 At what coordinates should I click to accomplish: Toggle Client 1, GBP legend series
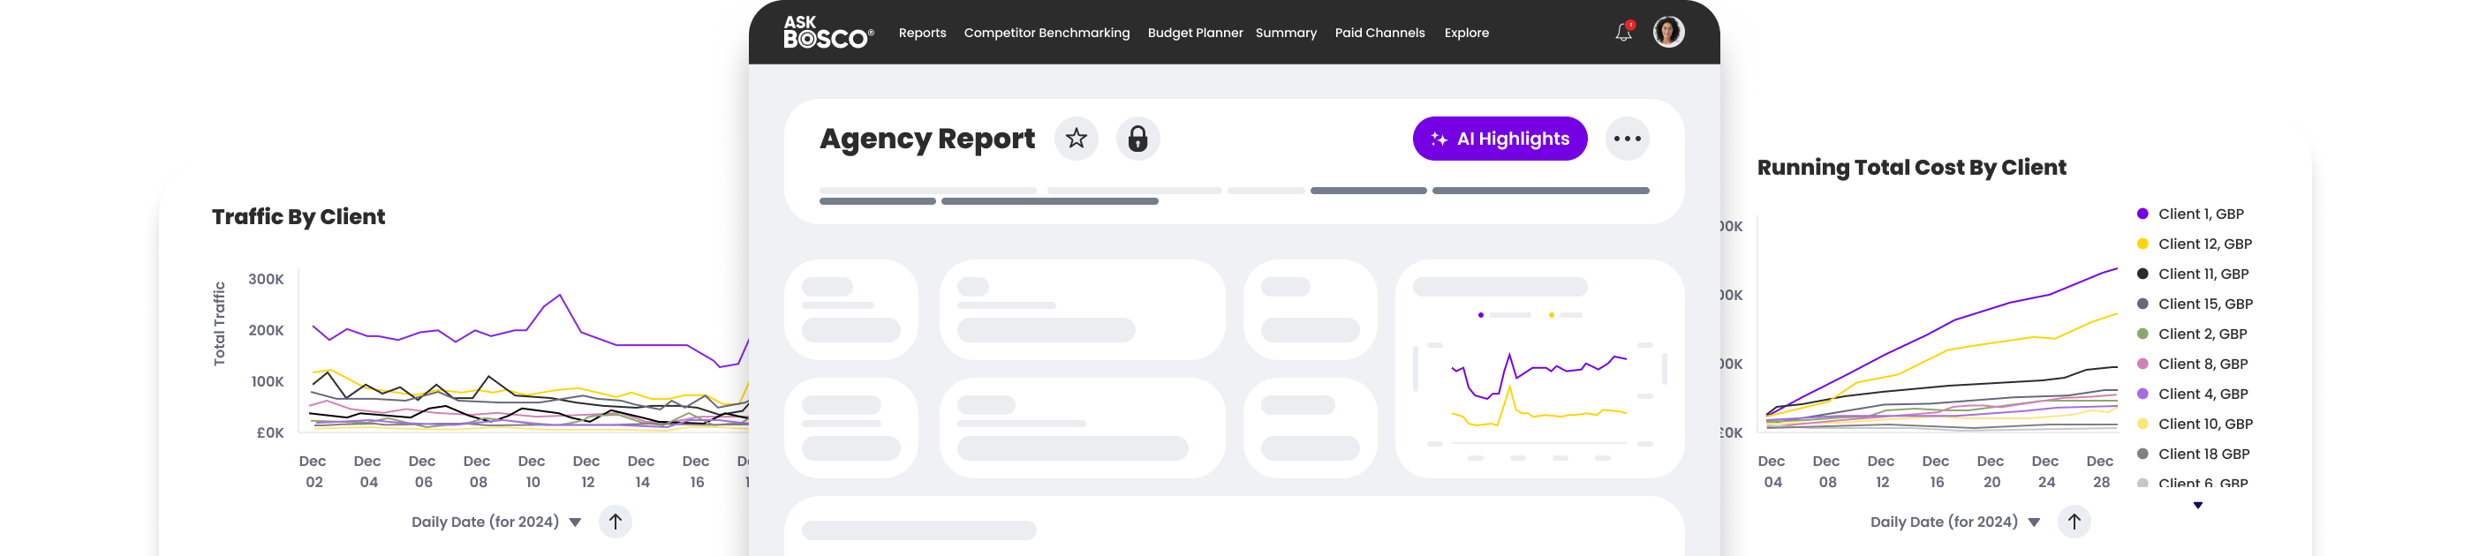click(2201, 214)
